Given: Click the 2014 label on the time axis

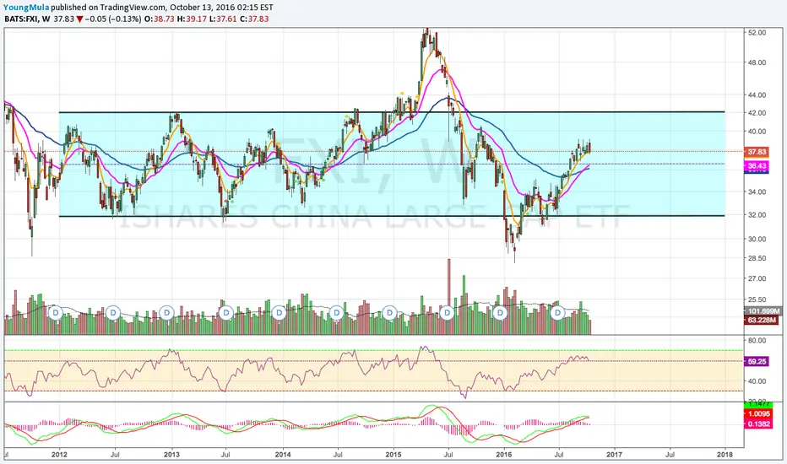Looking at the screenshot, I should (283, 455).
